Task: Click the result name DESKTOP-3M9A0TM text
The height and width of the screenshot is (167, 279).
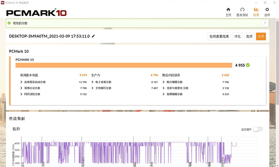Action: point(49,36)
